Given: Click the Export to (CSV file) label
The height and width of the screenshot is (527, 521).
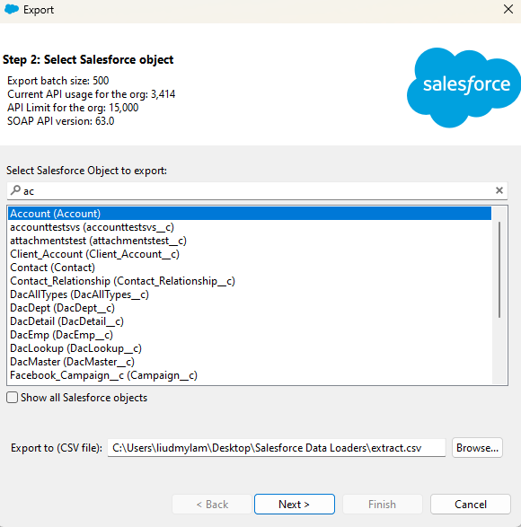Looking at the screenshot, I should [x=57, y=448].
